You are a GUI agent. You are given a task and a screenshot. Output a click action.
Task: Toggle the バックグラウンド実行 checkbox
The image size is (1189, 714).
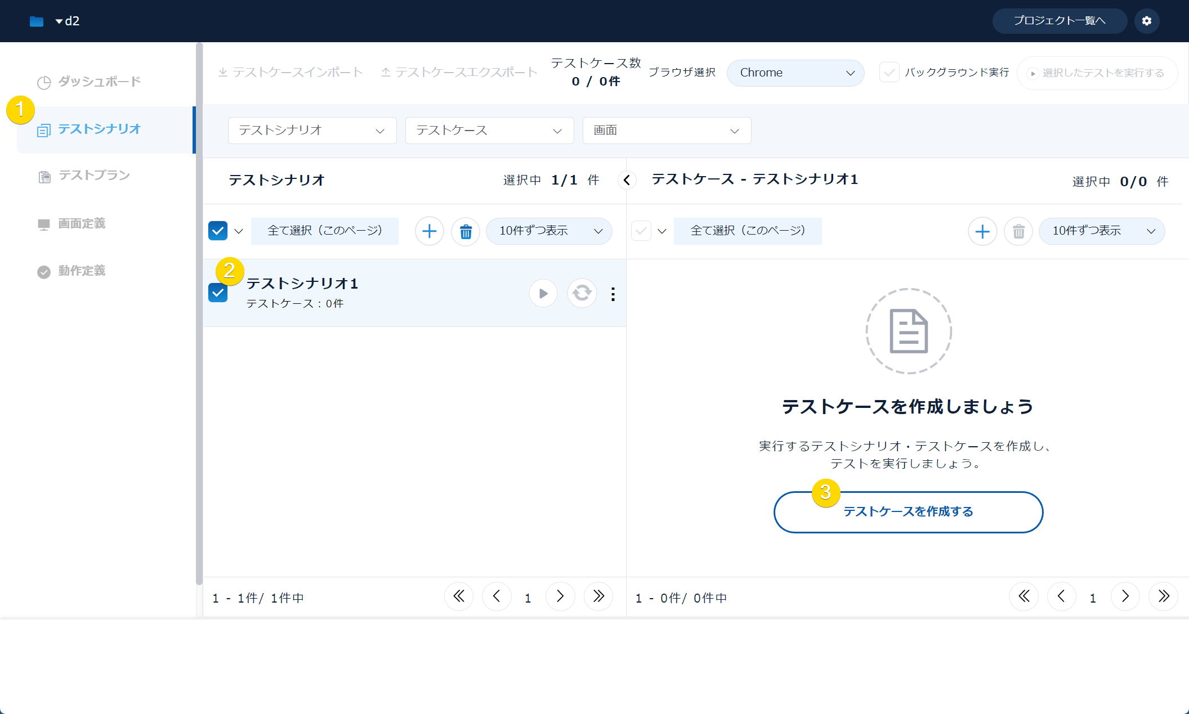889,73
